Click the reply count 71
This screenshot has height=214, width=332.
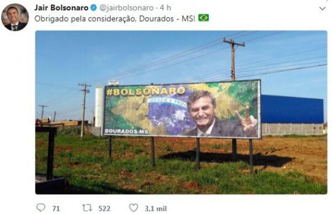56,208
